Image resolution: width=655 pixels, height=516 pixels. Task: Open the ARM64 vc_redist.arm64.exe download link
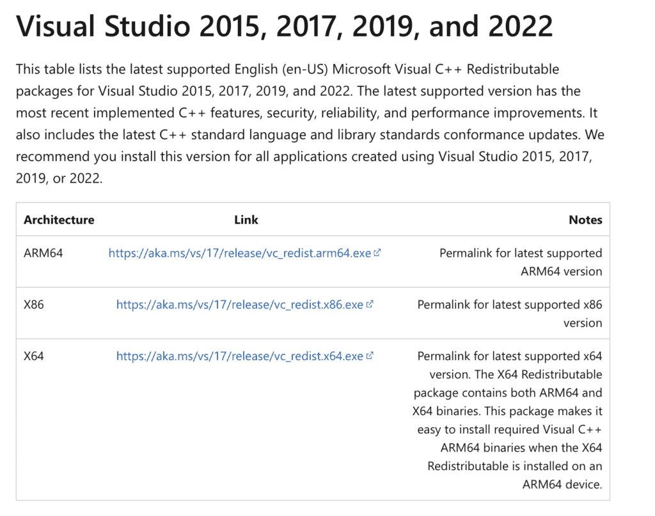[240, 253]
